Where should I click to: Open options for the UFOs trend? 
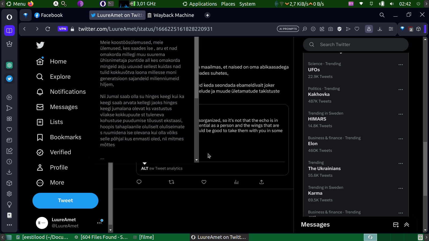pyautogui.click(x=401, y=65)
